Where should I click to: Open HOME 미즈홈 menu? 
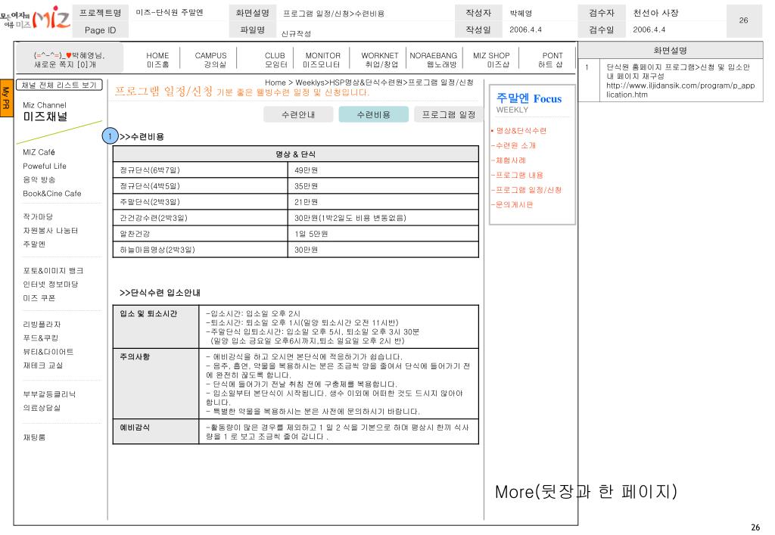[x=157, y=60]
